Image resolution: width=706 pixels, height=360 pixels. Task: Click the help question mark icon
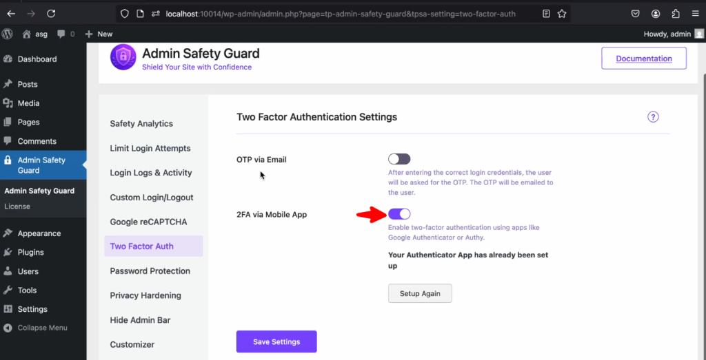tap(653, 117)
